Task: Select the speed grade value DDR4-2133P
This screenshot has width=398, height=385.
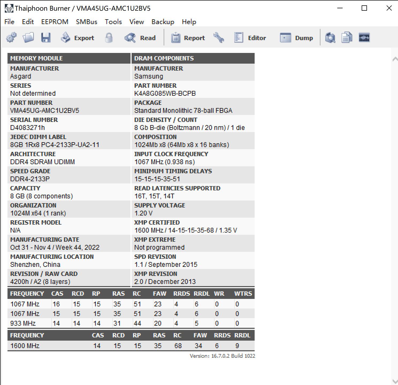Action: tap(30, 179)
